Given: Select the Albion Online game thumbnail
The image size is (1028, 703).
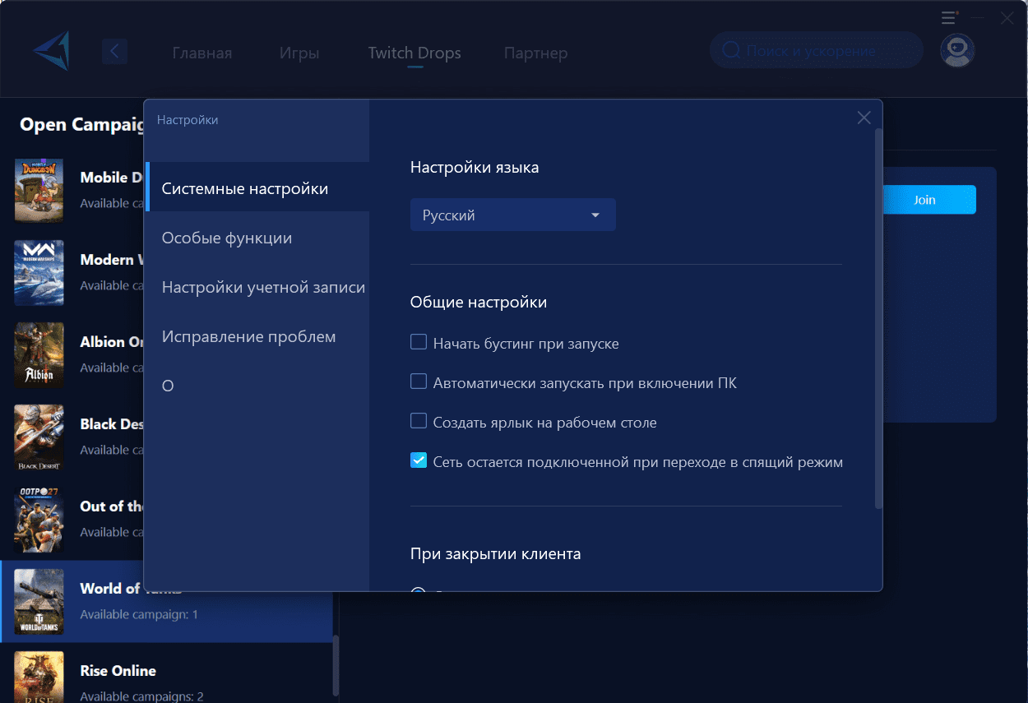Looking at the screenshot, I should tap(39, 354).
